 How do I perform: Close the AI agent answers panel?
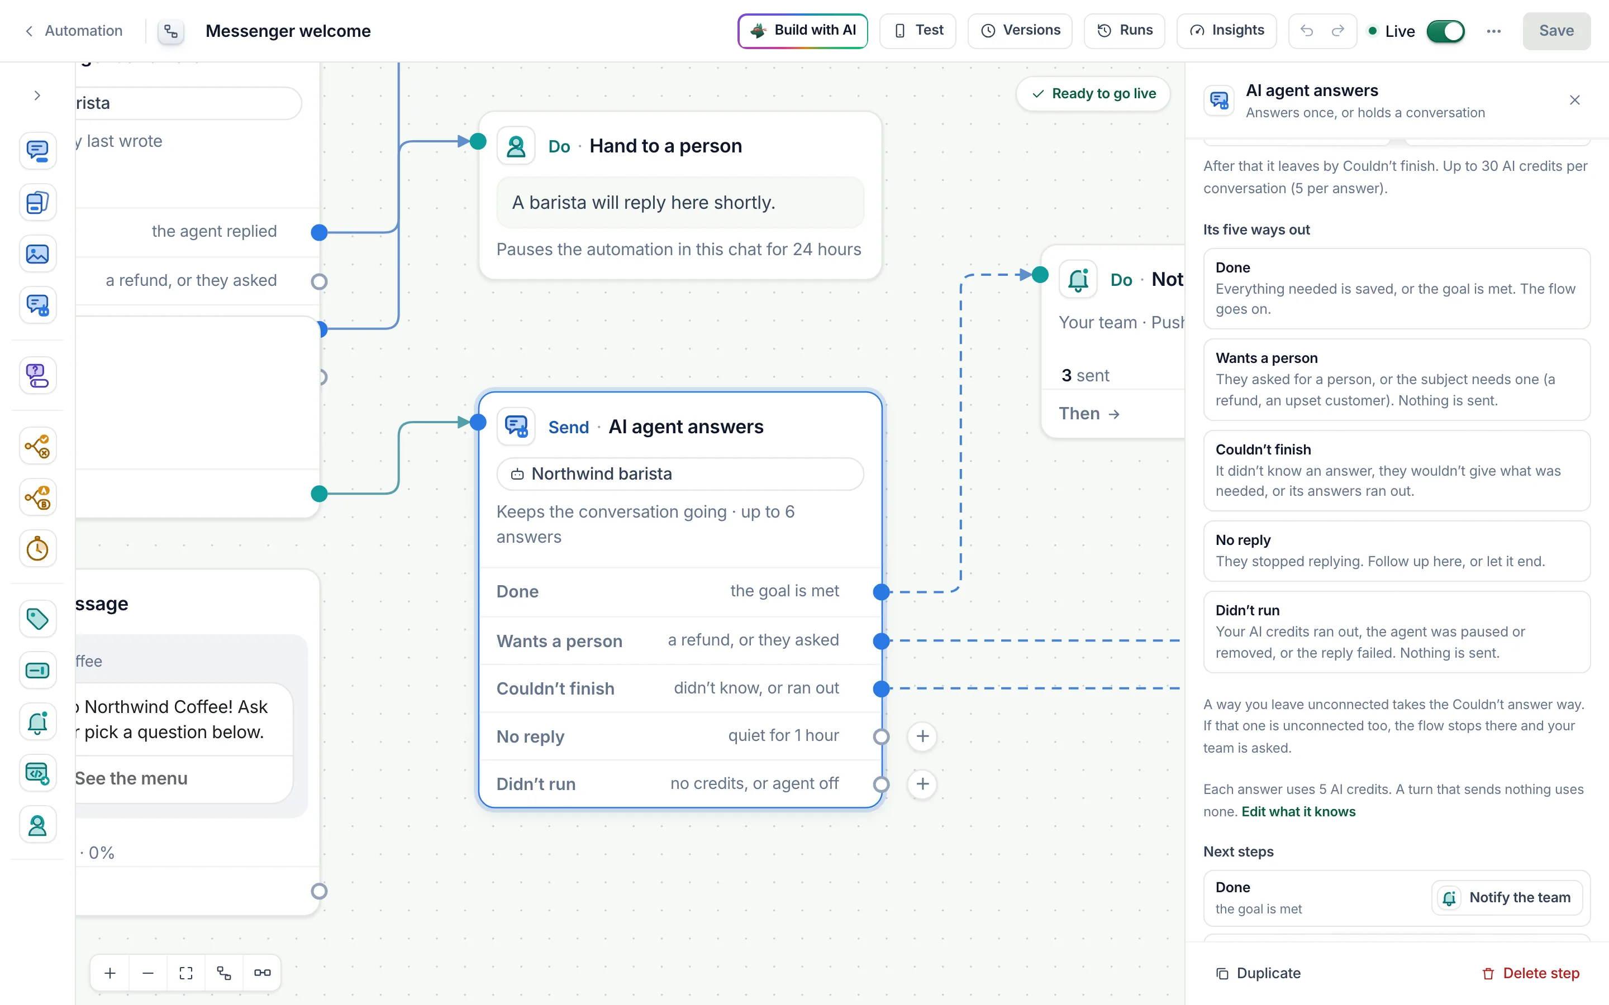1574,100
